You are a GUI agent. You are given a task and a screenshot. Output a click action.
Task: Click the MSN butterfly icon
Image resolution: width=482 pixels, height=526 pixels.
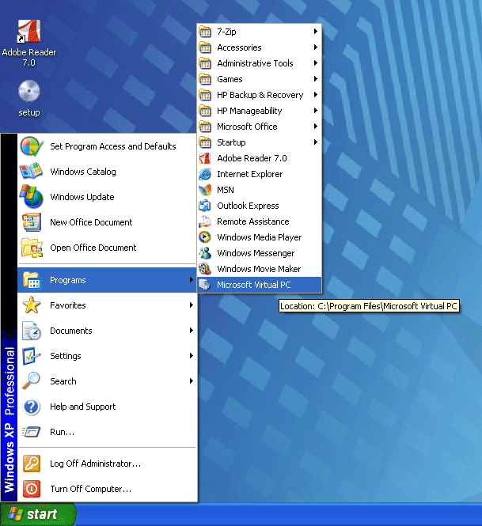click(205, 190)
